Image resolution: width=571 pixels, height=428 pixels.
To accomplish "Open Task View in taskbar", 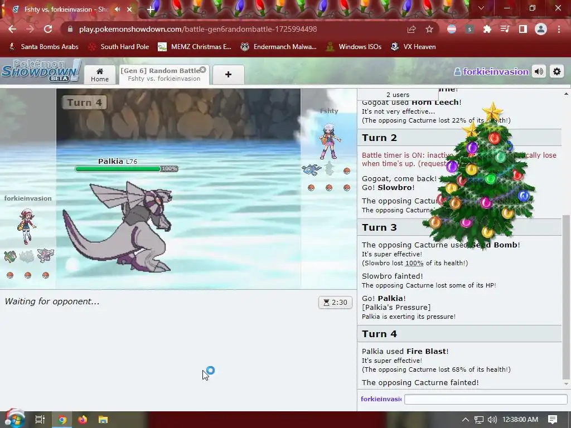I will 40,420.
